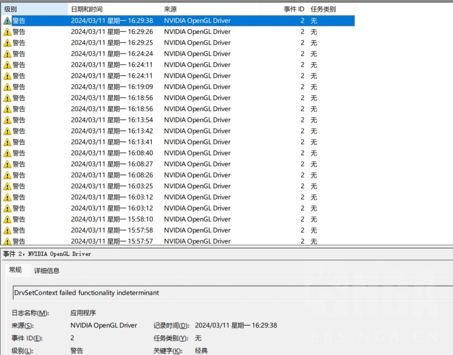Click the warning icon of the 16:03:25 event

pos(7,187)
